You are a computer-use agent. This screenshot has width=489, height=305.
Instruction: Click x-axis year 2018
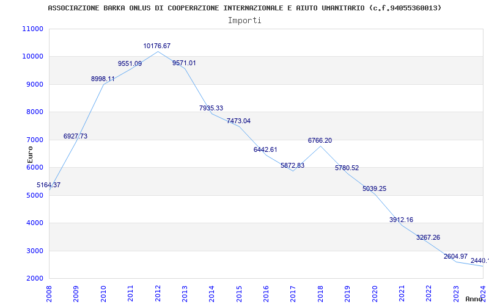[320, 293]
